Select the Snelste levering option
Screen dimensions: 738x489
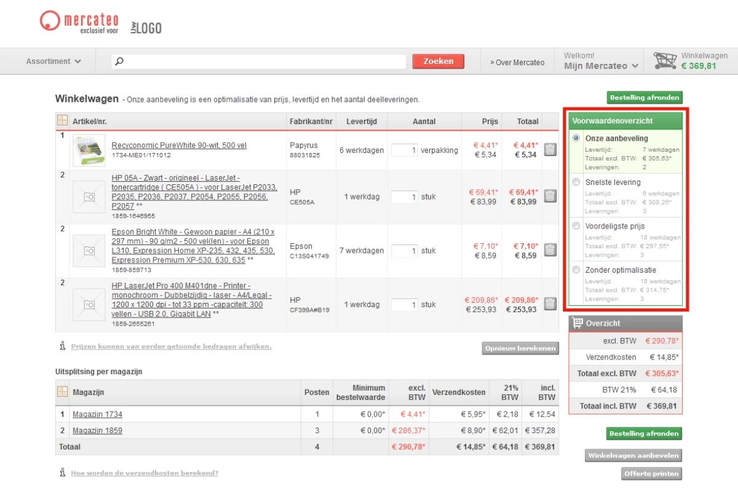(576, 182)
